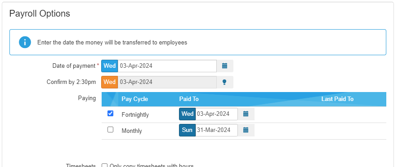Select the Fortnightly row label
398x167 pixels.
[x=135, y=115]
